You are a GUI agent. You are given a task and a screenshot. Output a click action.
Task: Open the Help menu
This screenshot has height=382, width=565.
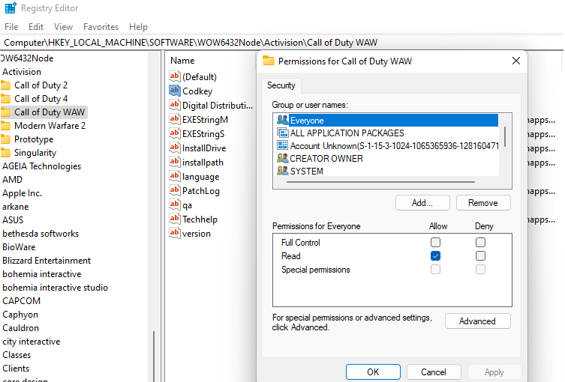click(x=138, y=27)
